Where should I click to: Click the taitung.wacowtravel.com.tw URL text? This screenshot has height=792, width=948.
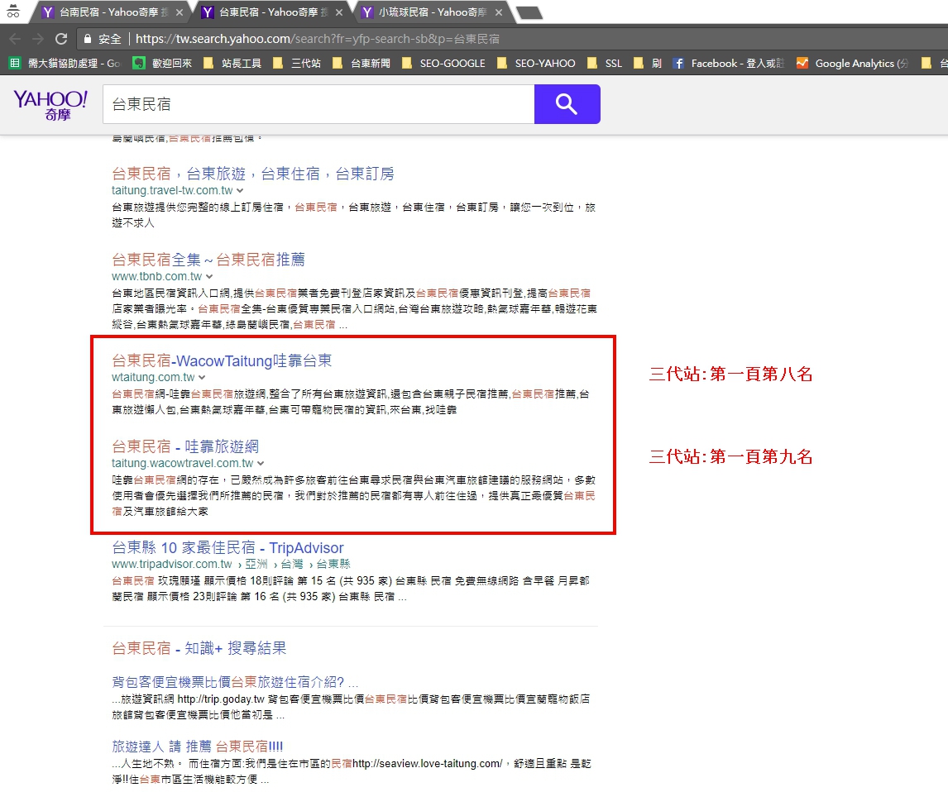pyautogui.click(x=183, y=463)
